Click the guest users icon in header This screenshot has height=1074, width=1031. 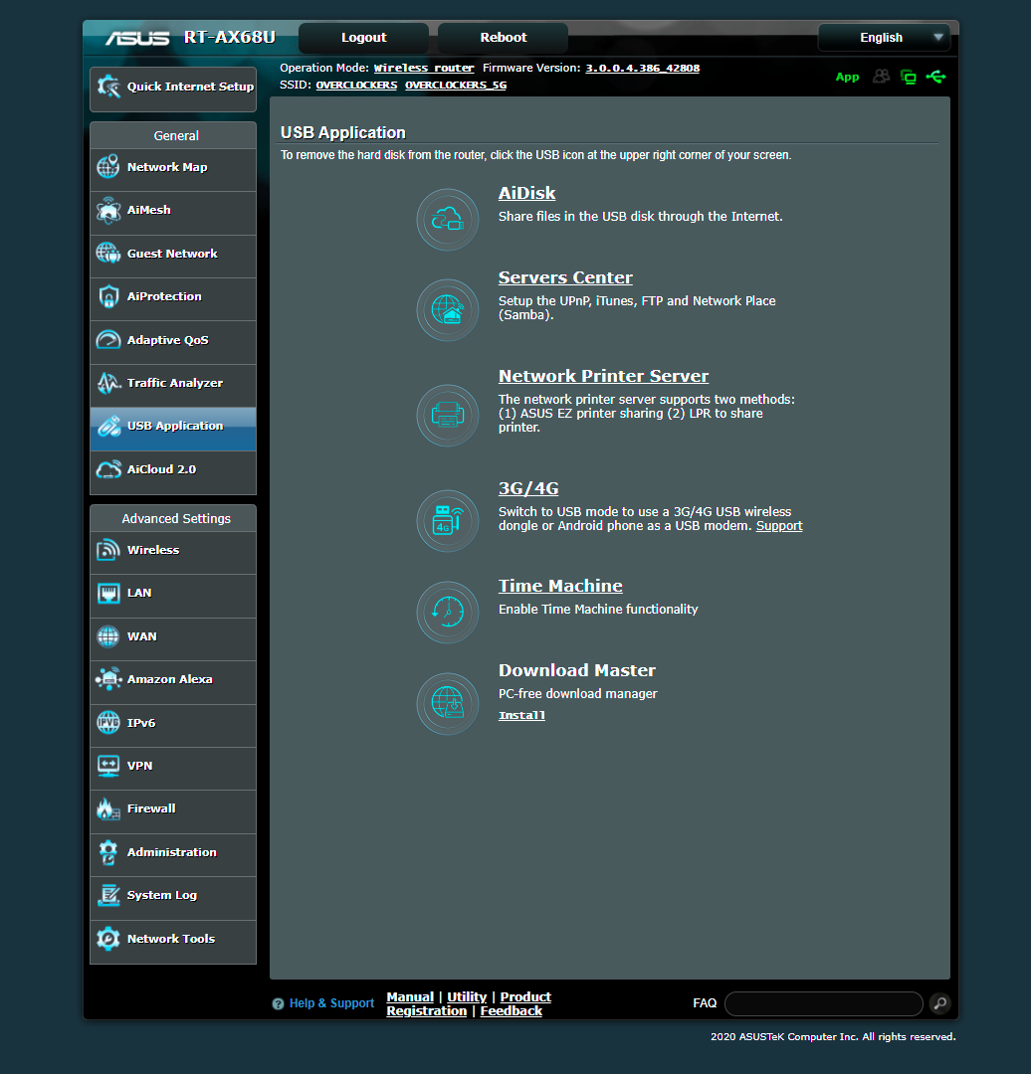[882, 76]
